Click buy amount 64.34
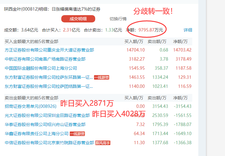 [139, 134]
